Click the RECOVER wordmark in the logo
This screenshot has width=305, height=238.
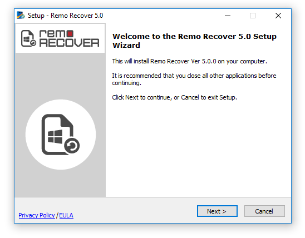click(x=69, y=43)
